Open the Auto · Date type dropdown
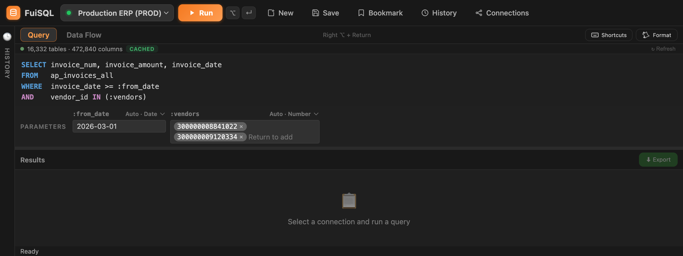Image resolution: width=683 pixels, height=256 pixels. click(x=145, y=114)
